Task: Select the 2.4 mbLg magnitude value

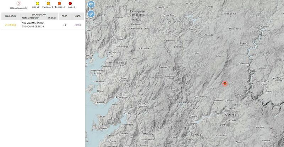Action: 11,24
